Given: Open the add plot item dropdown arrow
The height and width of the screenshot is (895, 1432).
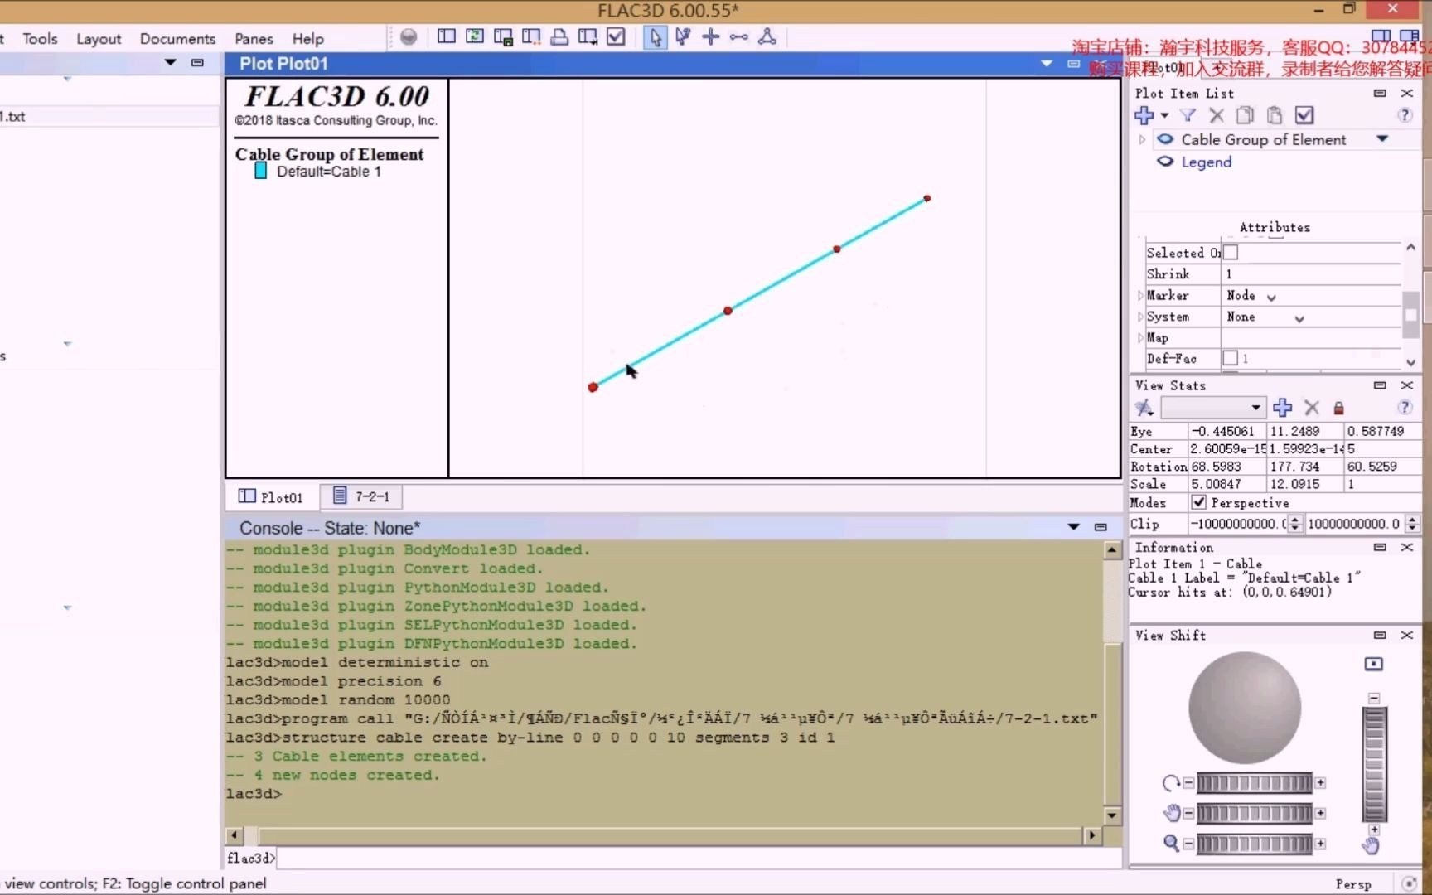Looking at the screenshot, I should click(x=1164, y=115).
